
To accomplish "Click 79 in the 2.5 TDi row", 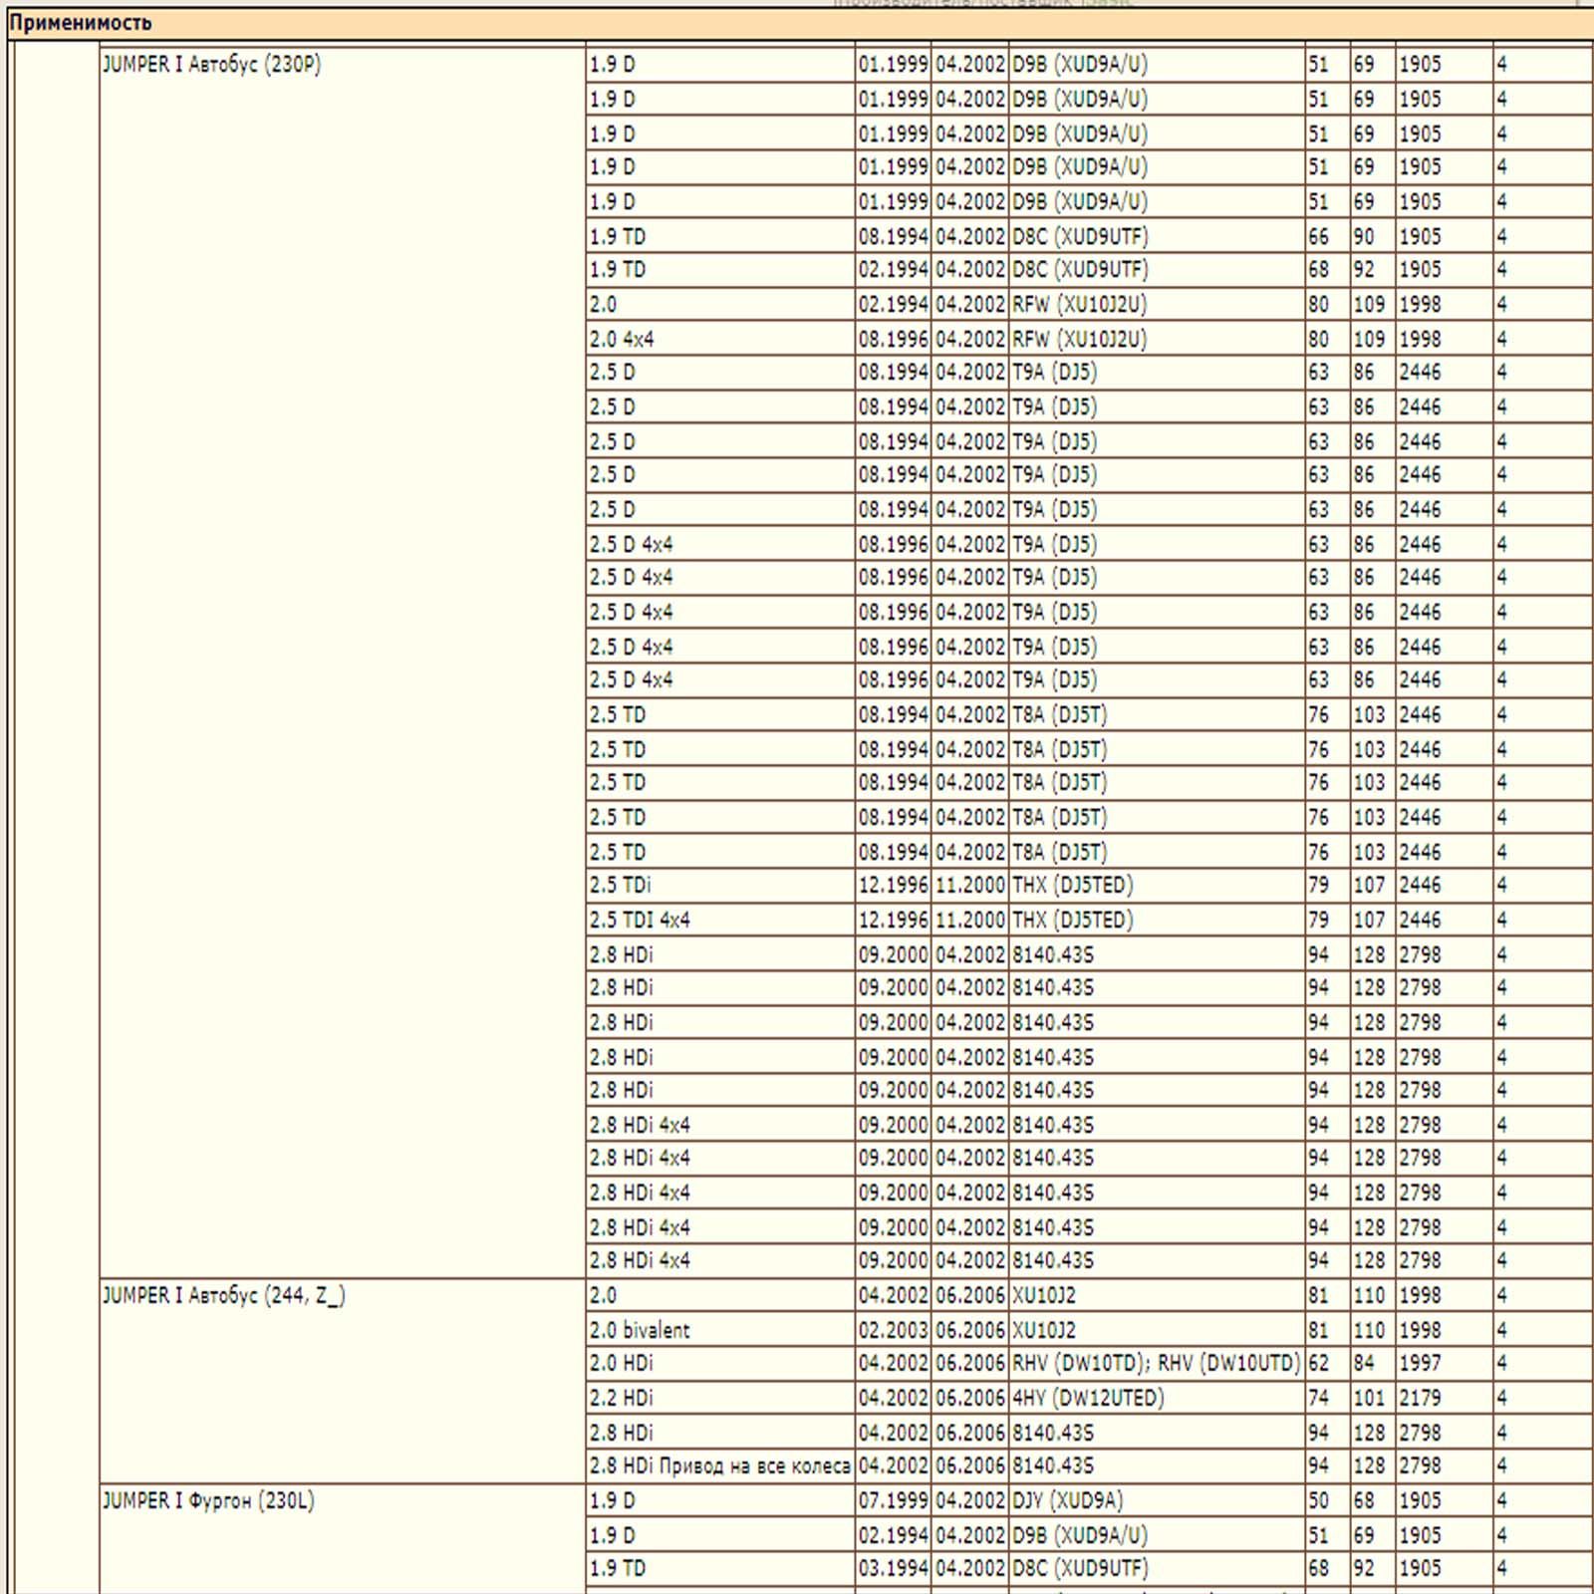I will click(1328, 885).
